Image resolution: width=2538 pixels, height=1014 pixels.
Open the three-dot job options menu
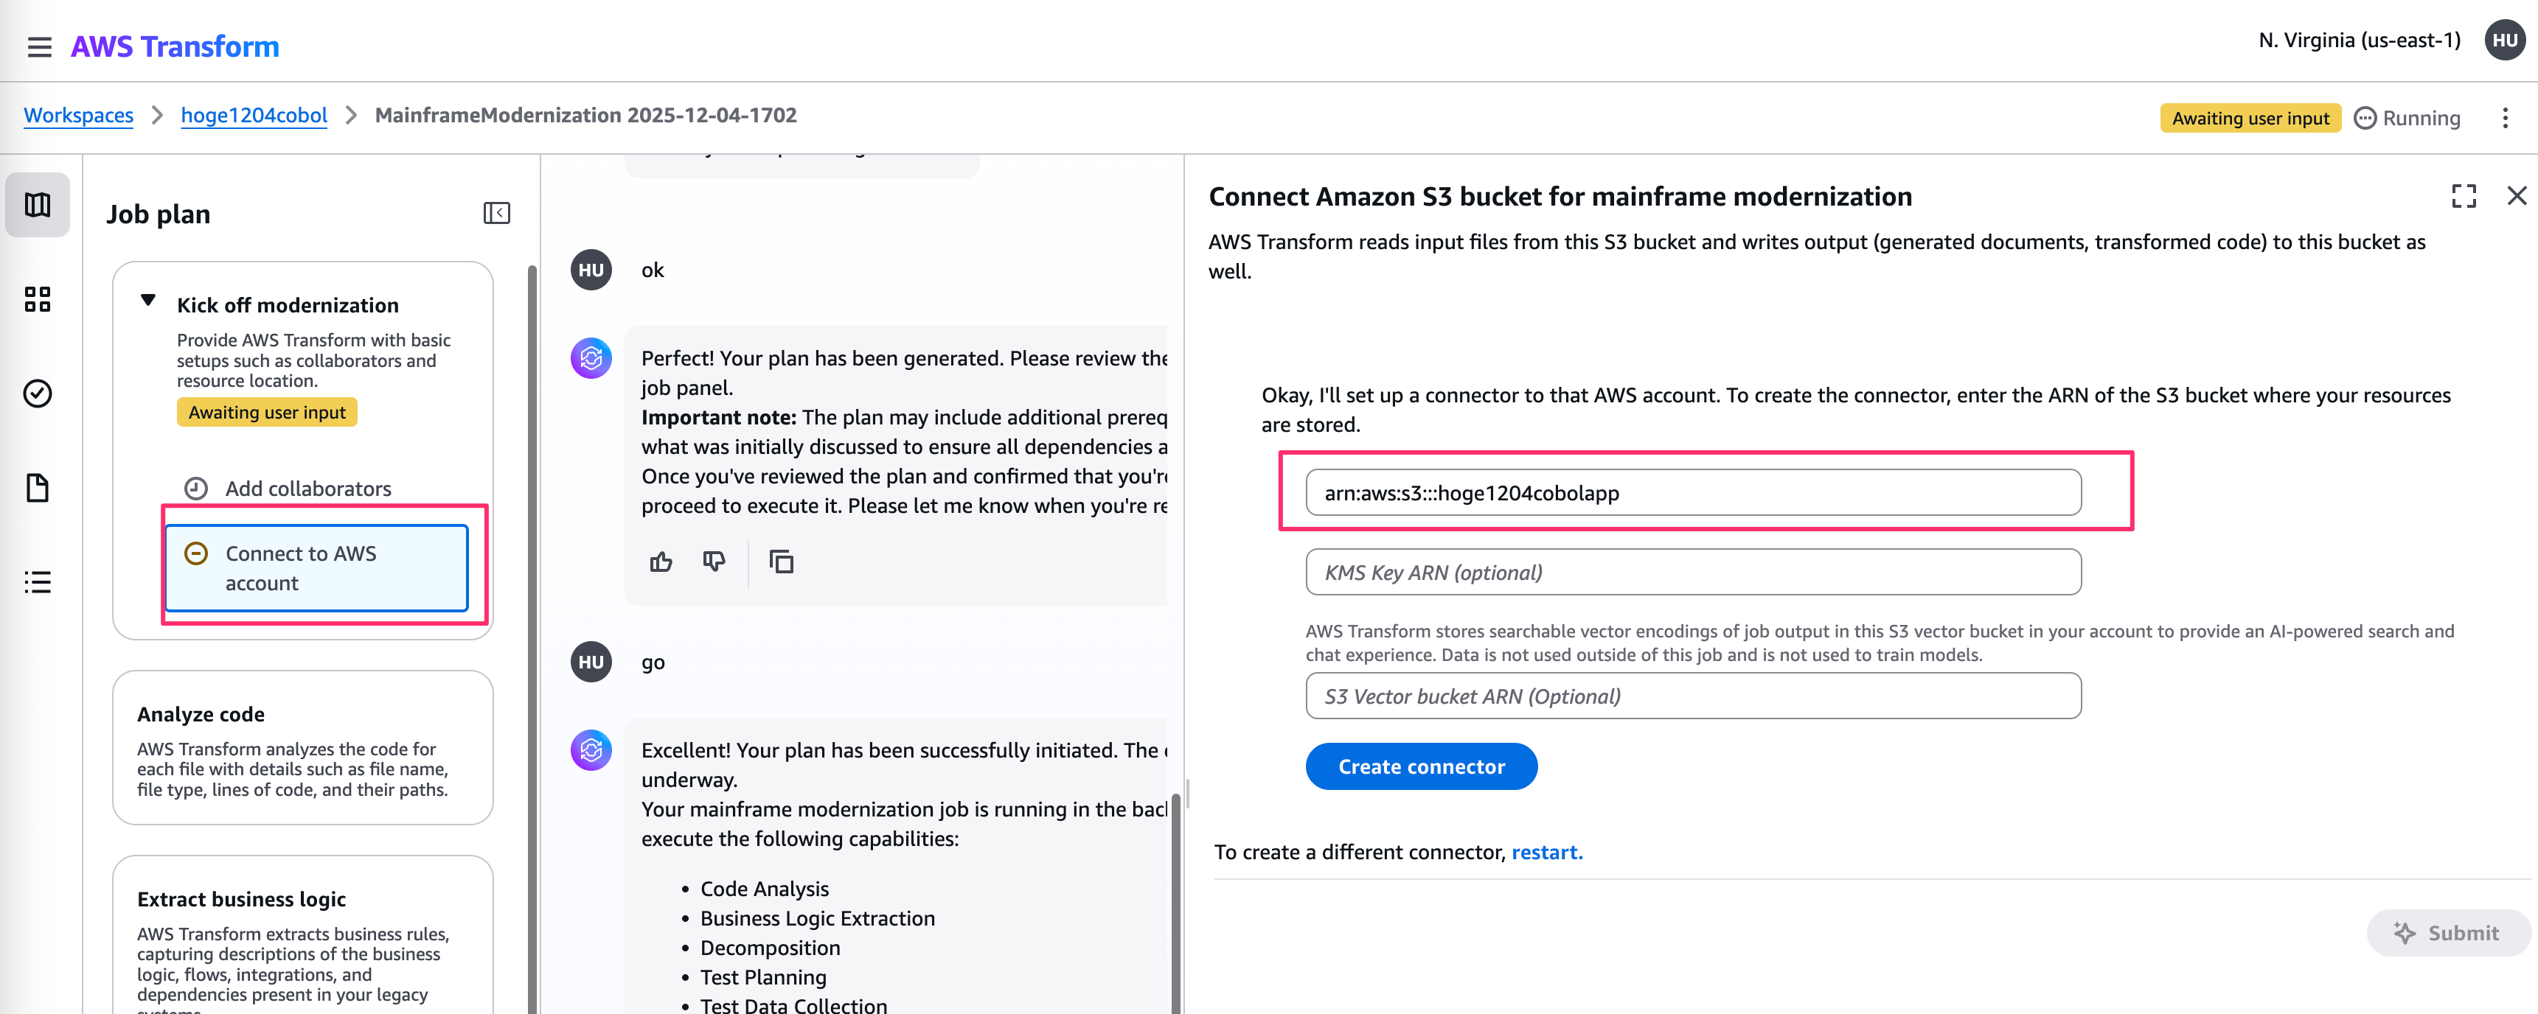click(x=2505, y=119)
